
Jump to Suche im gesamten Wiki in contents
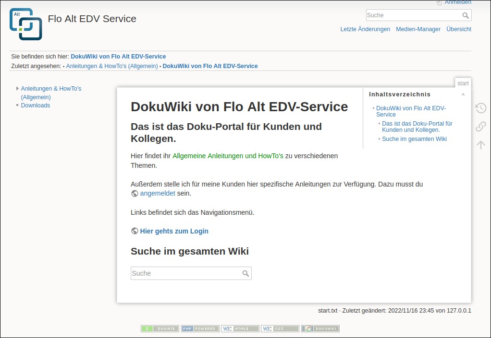pyautogui.click(x=414, y=139)
